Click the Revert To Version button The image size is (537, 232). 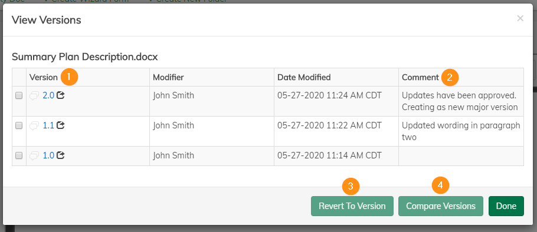[352, 206]
